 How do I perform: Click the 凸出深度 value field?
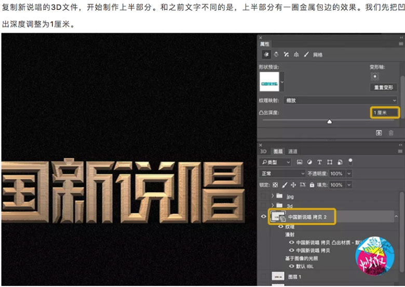385,113
